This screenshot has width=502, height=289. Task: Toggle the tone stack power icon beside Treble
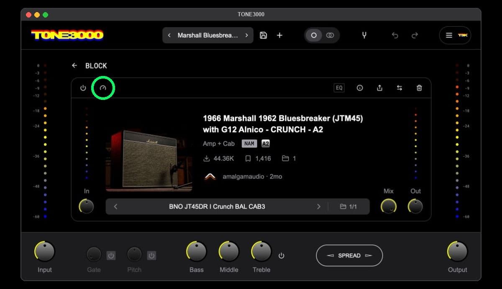coord(281,255)
